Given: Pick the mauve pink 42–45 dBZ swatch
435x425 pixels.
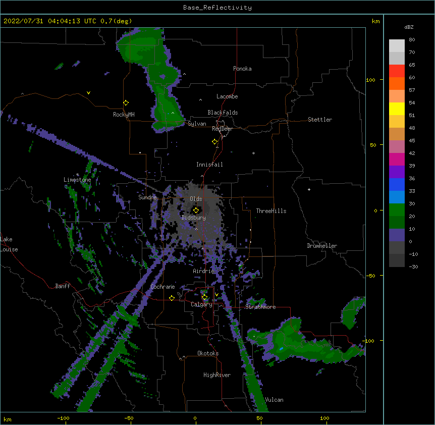Looking at the screenshot, I should 397,147.
